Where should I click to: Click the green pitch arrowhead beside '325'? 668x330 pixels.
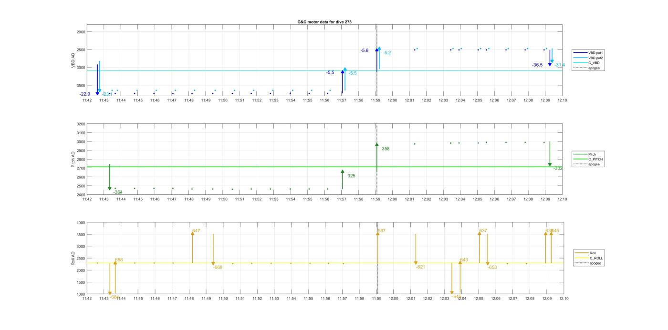tap(343, 171)
